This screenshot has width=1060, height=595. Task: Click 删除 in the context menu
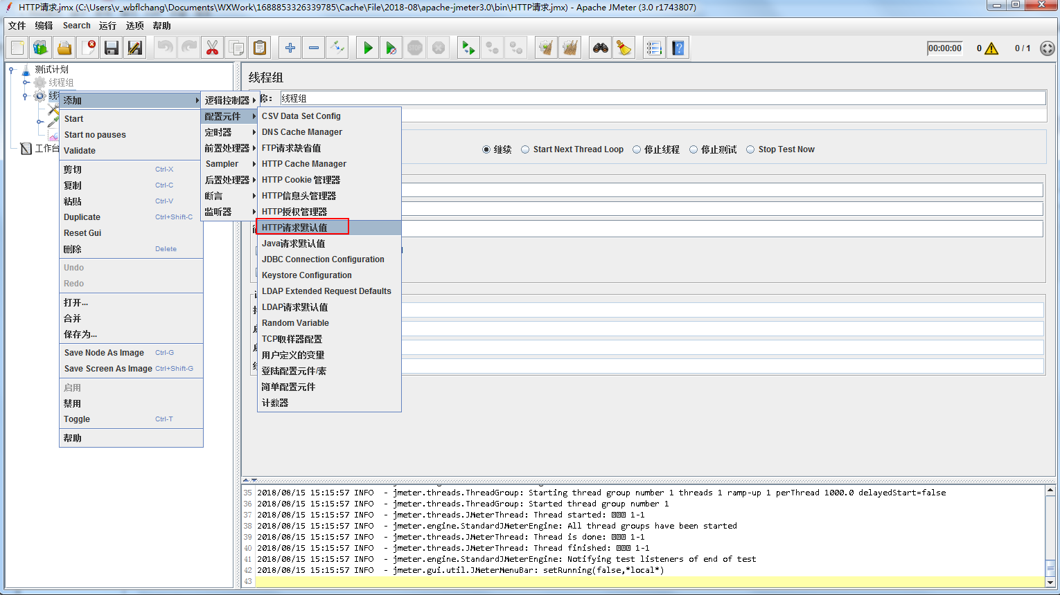pyautogui.click(x=131, y=249)
